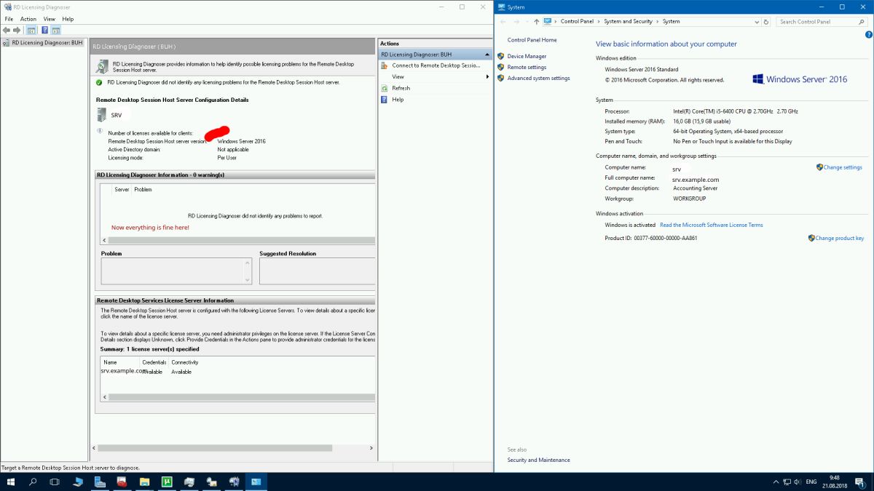Click the System window help question-mark icon

(868, 34)
